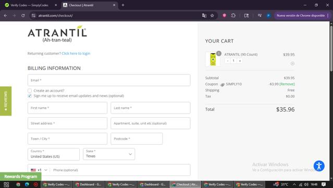The width and height of the screenshot is (333, 188).
Task: Open the red circular app on the taskbar
Action: pos(35,184)
